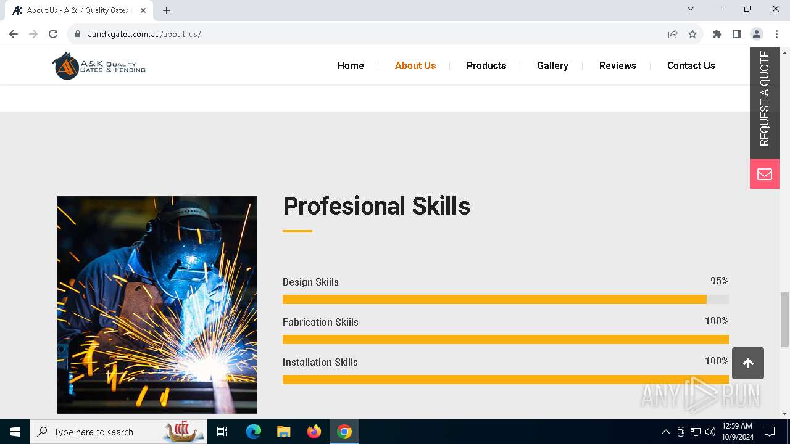Share this page icon
This screenshot has height=444, width=790.
(673, 34)
